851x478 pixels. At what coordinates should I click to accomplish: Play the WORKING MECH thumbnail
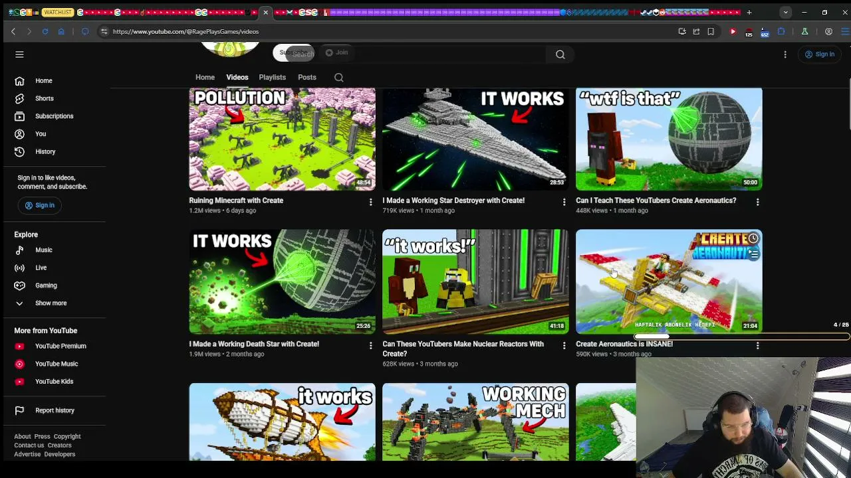pos(475,422)
